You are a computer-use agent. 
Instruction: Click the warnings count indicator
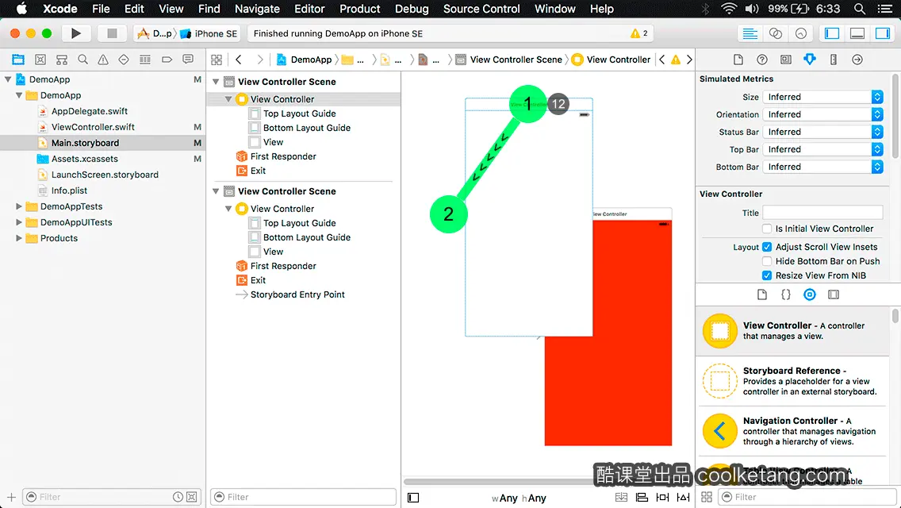click(639, 33)
